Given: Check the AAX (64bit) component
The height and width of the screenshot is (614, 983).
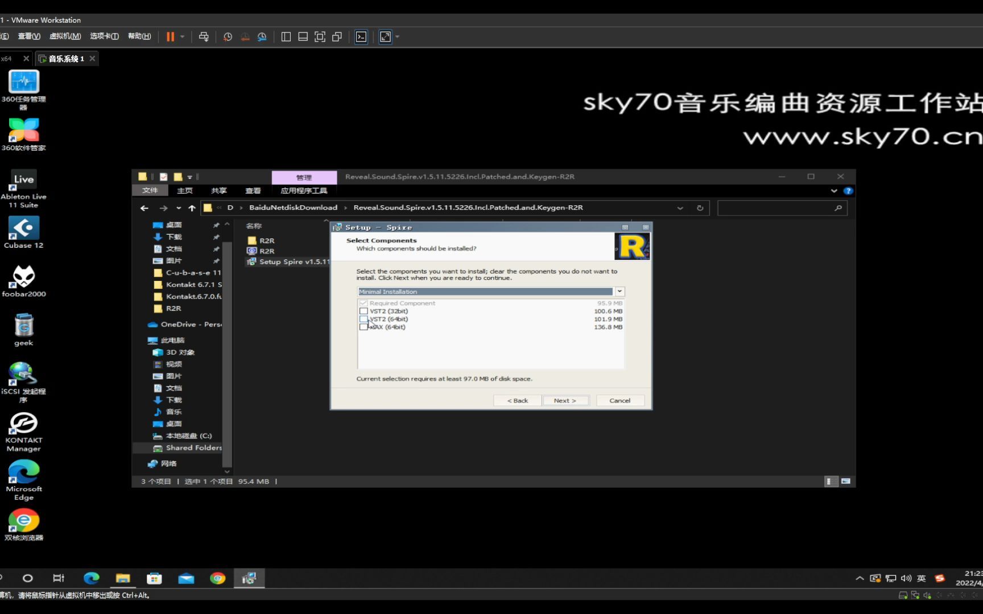Looking at the screenshot, I should [364, 327].
